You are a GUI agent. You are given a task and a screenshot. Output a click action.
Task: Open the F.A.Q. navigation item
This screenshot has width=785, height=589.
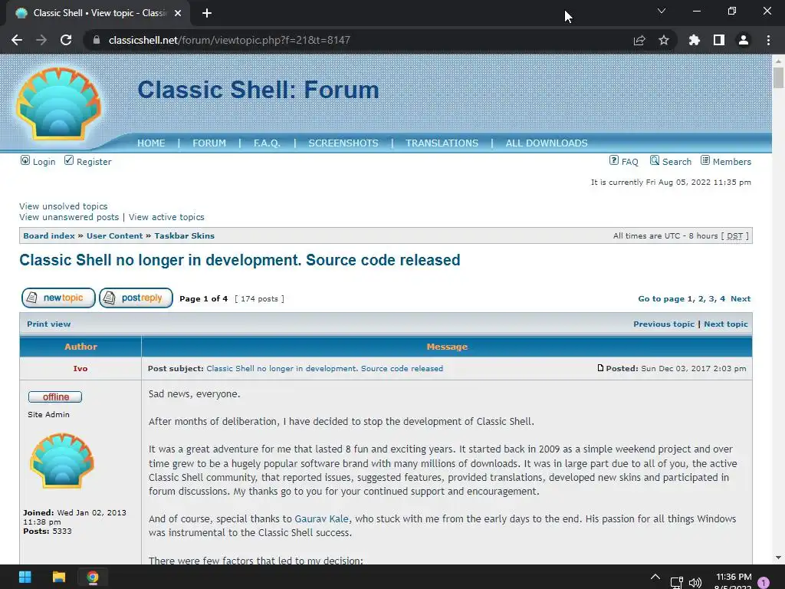pos(267,143)
